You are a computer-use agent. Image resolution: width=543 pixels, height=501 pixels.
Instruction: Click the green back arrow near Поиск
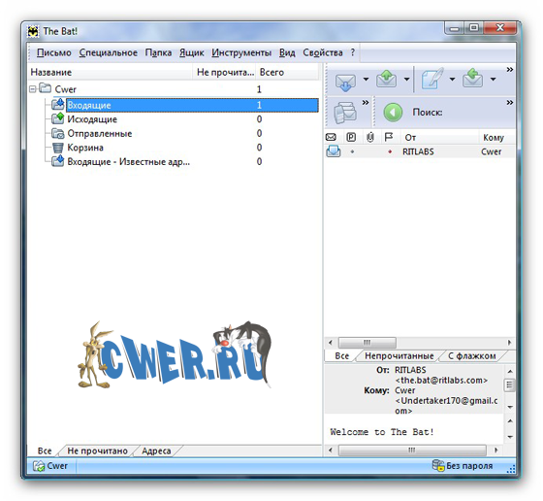[x=393, y=113]
